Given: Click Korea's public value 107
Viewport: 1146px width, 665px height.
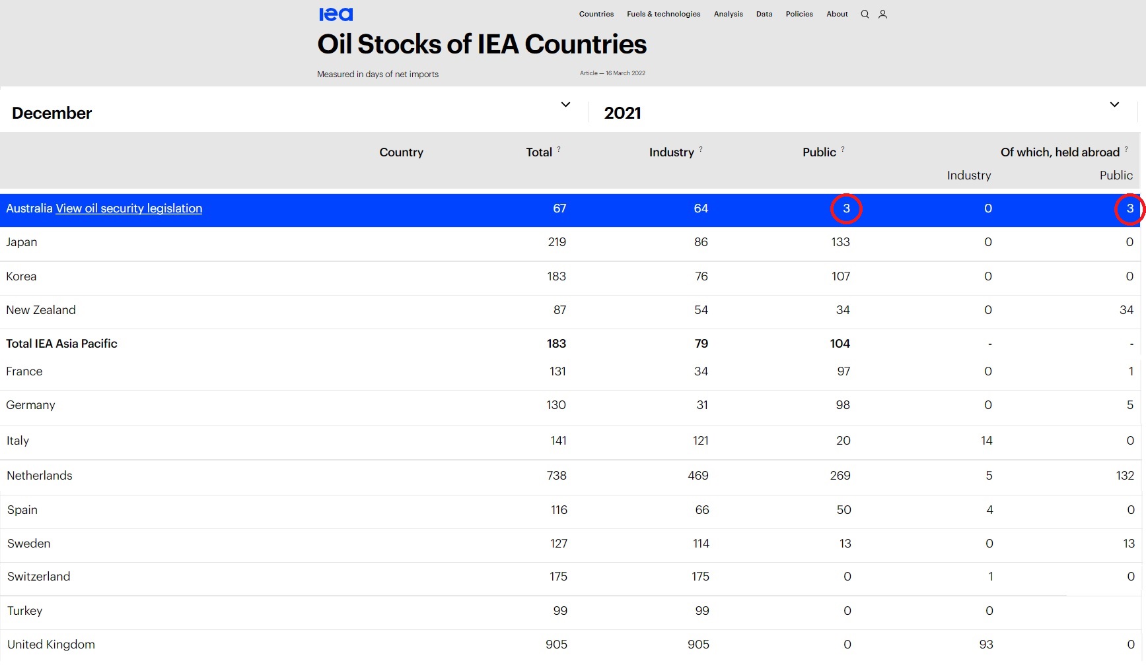Looking at the screenshot, I should click(x=840, y=276).
